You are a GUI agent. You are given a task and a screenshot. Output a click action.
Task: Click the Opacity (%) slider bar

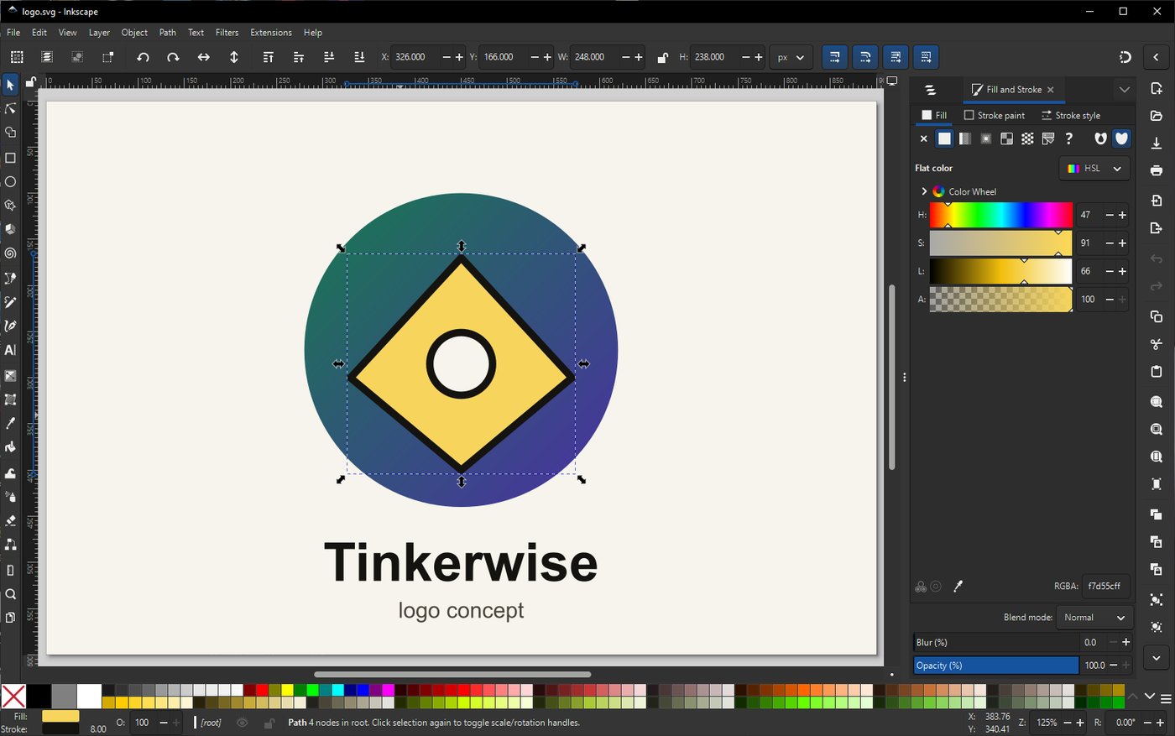[996, 666]
